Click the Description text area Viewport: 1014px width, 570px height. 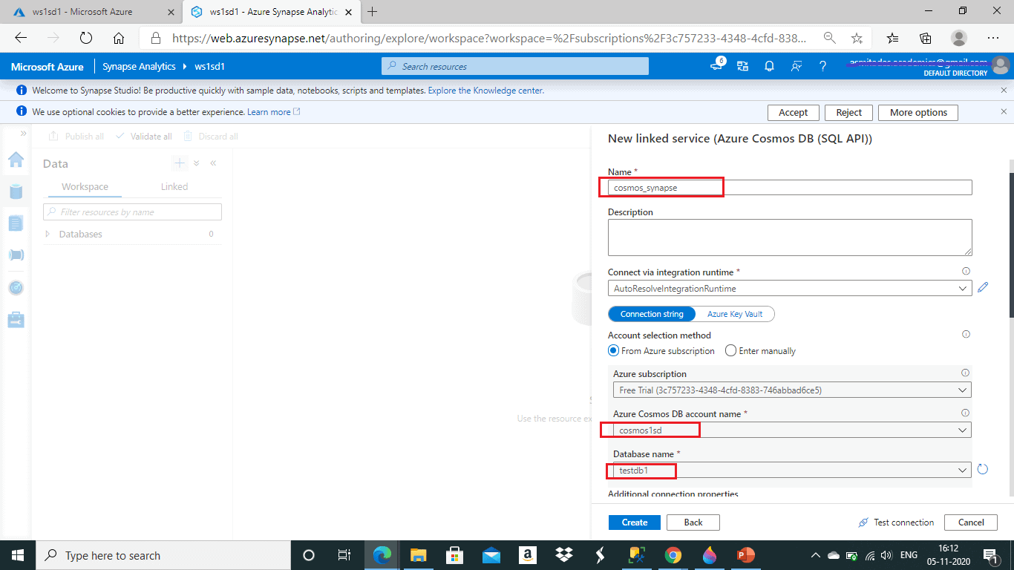pyautogui.click(x=790, y=237)
